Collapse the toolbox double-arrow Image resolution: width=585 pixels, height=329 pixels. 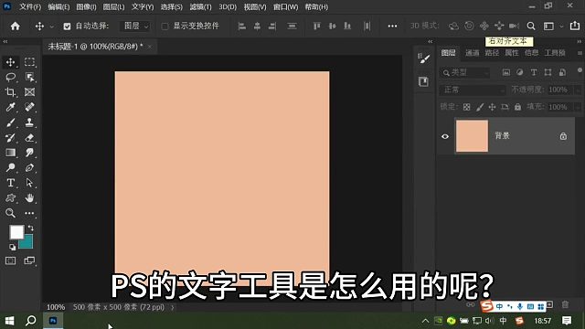(x=5, y=42)
